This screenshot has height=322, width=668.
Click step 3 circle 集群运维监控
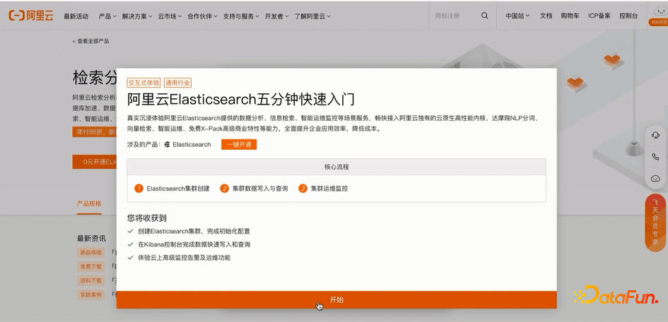coord(303,189)
